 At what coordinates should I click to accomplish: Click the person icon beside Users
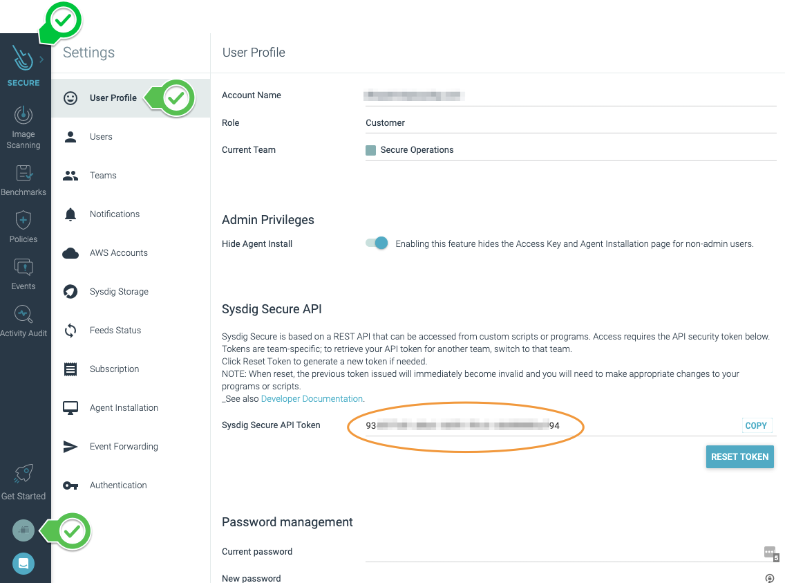coord(70,137)
